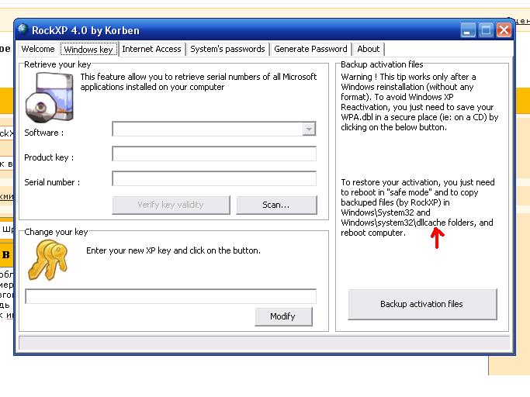The width and height of the screenshot is (530, 397).
Task: Click the empty status bar at bottom
Action: pyautogui.click(x=265, y=343)
